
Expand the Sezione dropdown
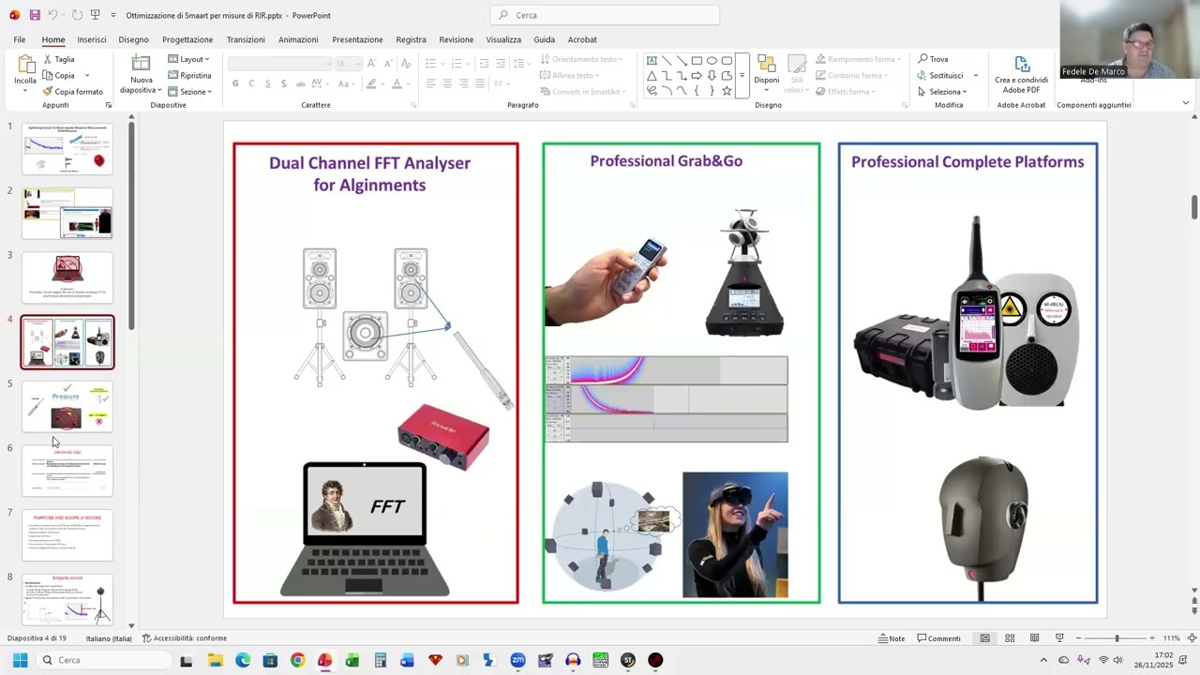[x=190, y=92]
